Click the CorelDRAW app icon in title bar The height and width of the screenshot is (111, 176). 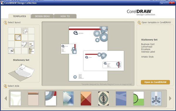(2, 3)
